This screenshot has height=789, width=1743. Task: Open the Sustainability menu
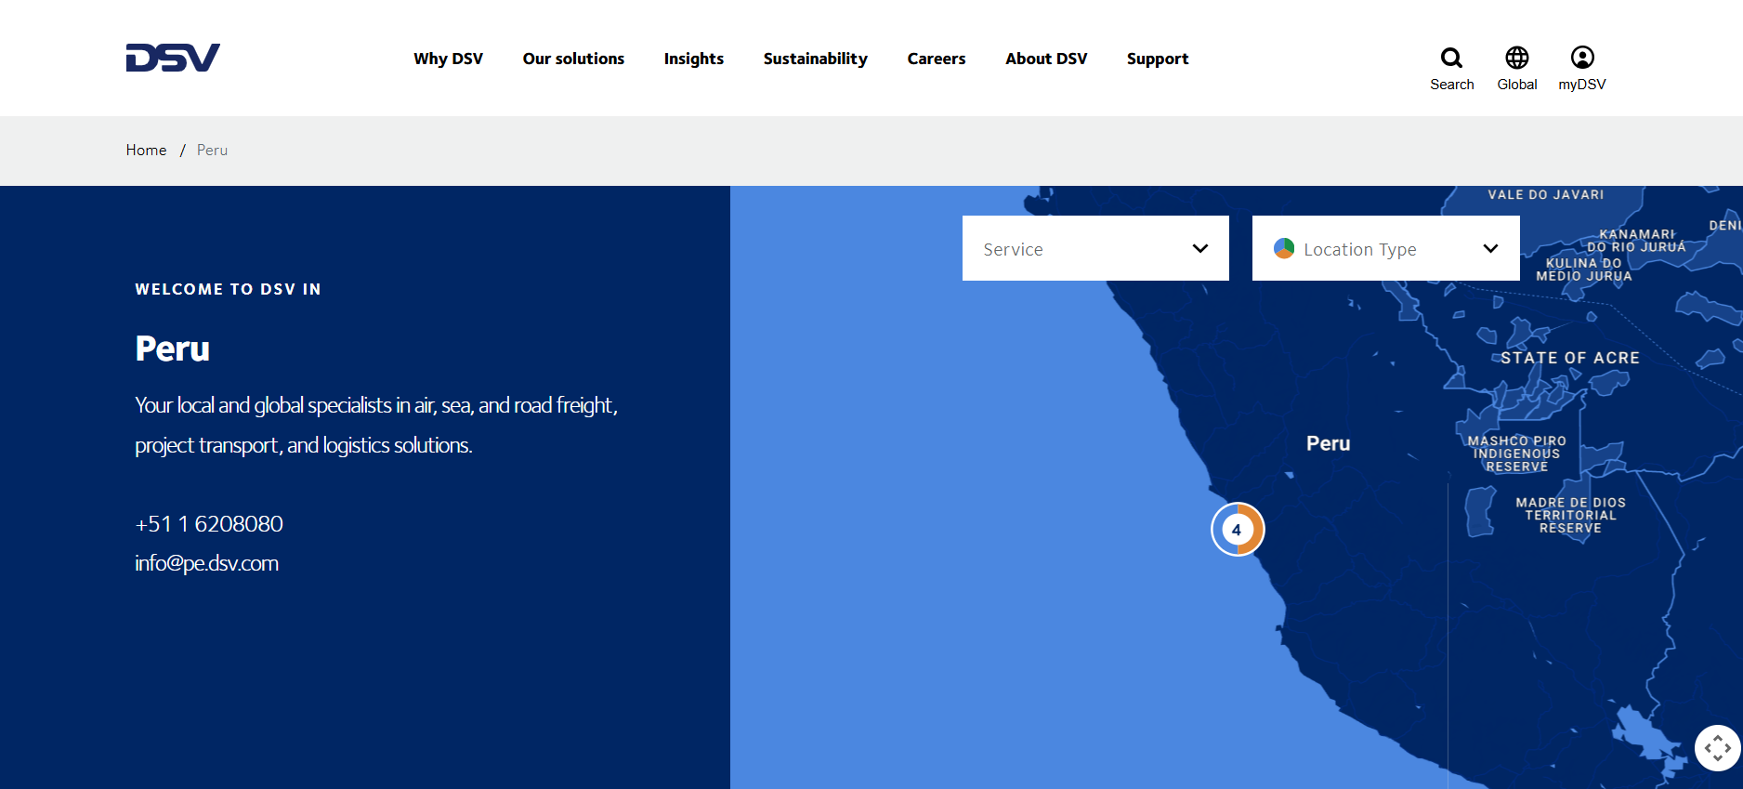coord(816,59)
